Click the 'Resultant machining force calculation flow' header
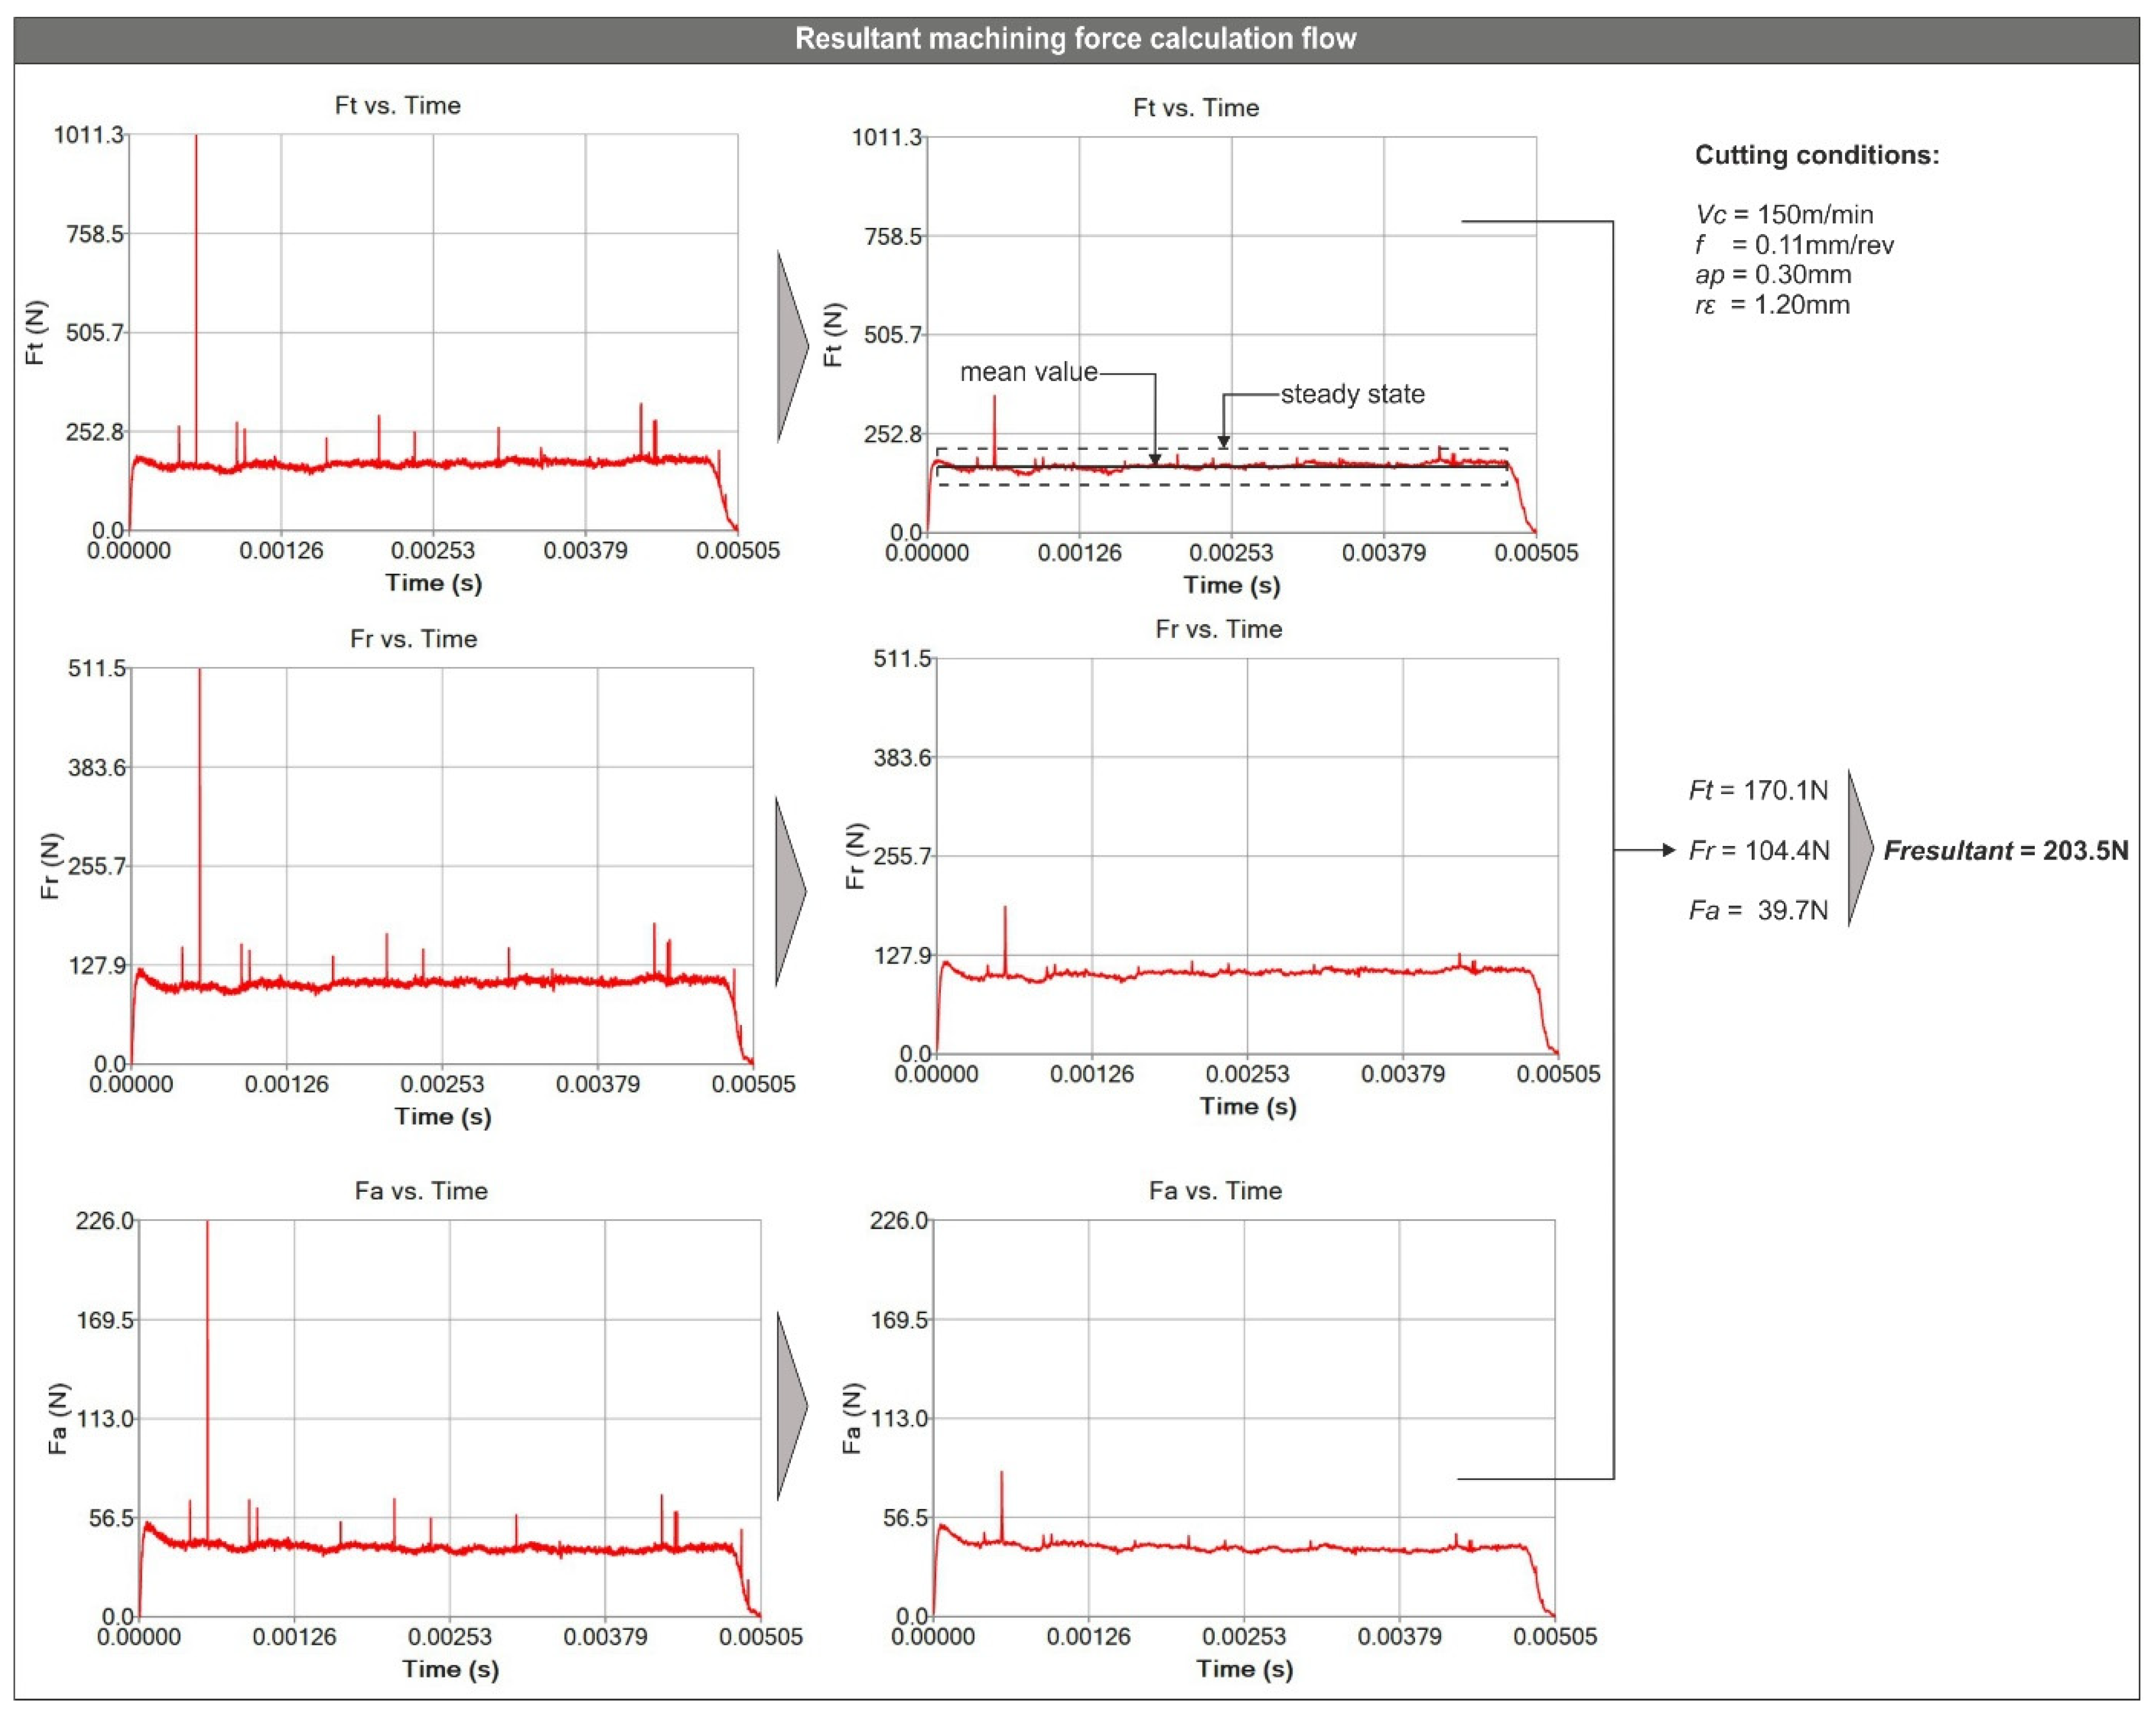The width and height of the screenshot is (2156, 1714). [x=1075, y=39]
